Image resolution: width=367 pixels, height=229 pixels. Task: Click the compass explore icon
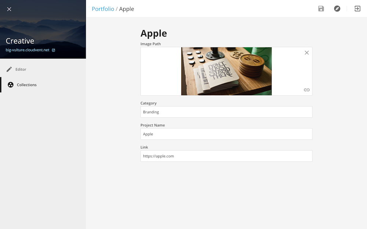pos(337,9)
